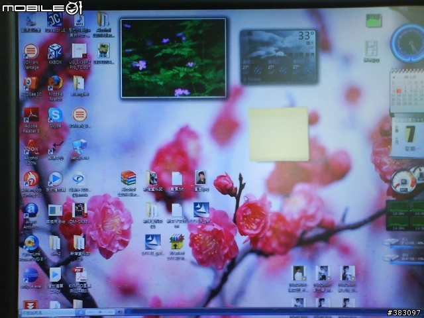Launch Ashampoo Burning Studio shortcut
This screenshot has width=424, height=318.
pos(31,179)
